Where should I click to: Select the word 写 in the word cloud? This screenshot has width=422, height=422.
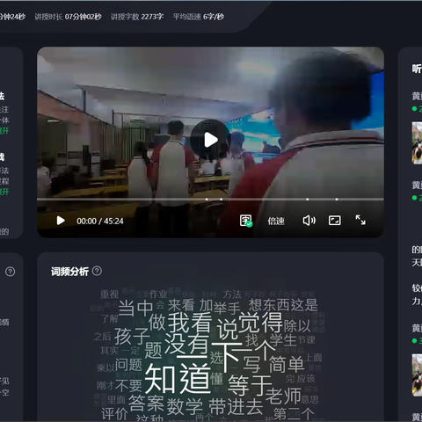(251, 365)
